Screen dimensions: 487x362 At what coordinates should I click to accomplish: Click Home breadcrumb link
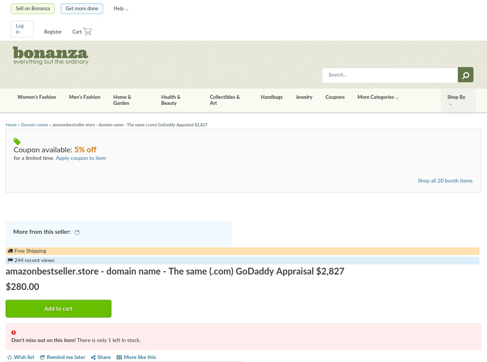11,125
